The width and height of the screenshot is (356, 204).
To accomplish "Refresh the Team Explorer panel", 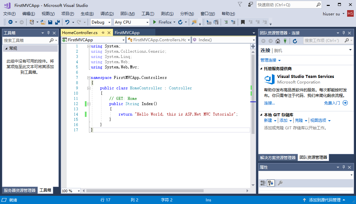I will 295,41.
